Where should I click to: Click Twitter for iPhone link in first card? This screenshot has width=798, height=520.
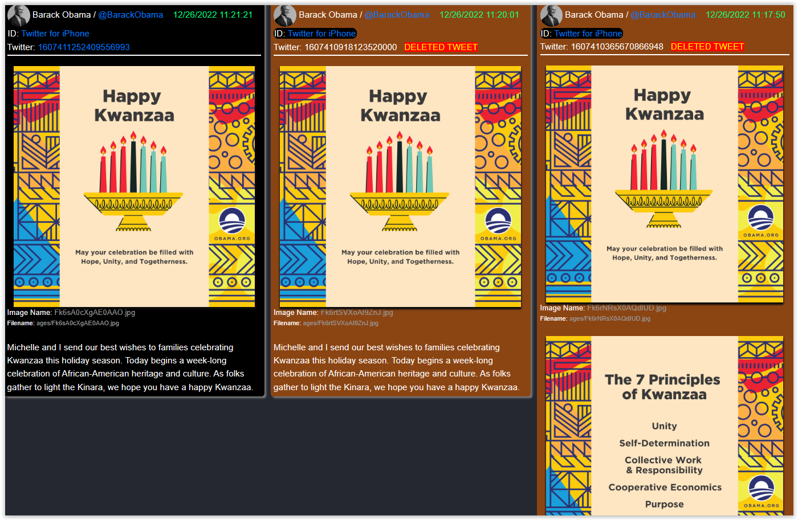click(55, 34)
